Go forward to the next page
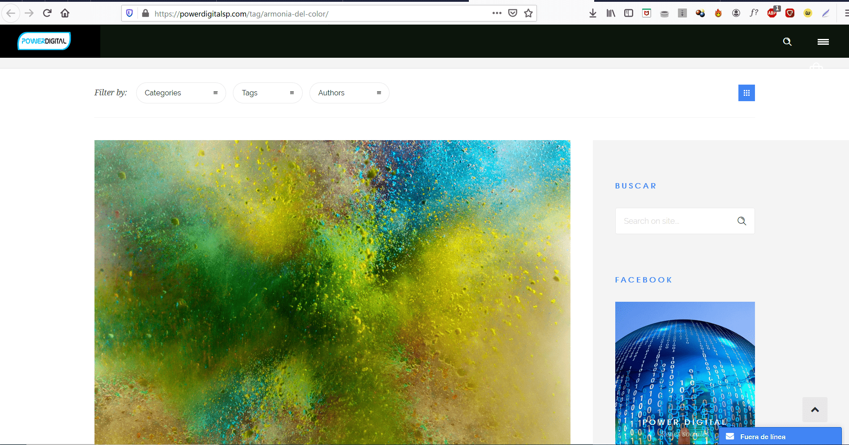 click(x=29, y=13)
